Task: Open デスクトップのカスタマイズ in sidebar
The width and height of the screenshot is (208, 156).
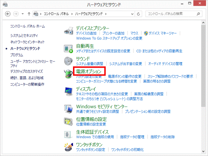Action: 26,71
